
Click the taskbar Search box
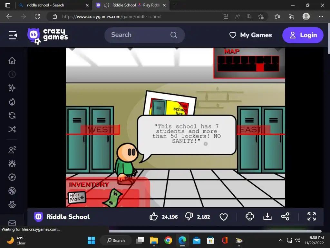(x=116, y=240)
